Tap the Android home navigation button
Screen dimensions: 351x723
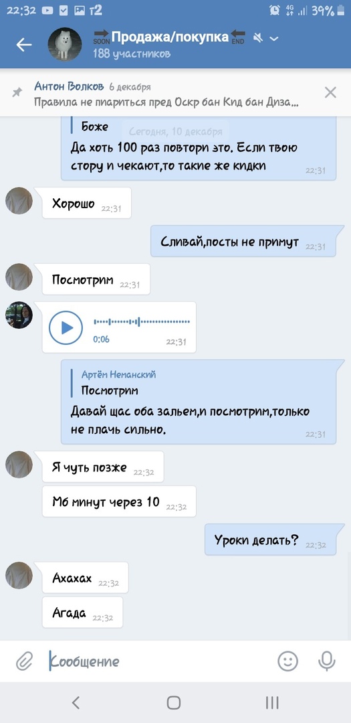(174, 702)
